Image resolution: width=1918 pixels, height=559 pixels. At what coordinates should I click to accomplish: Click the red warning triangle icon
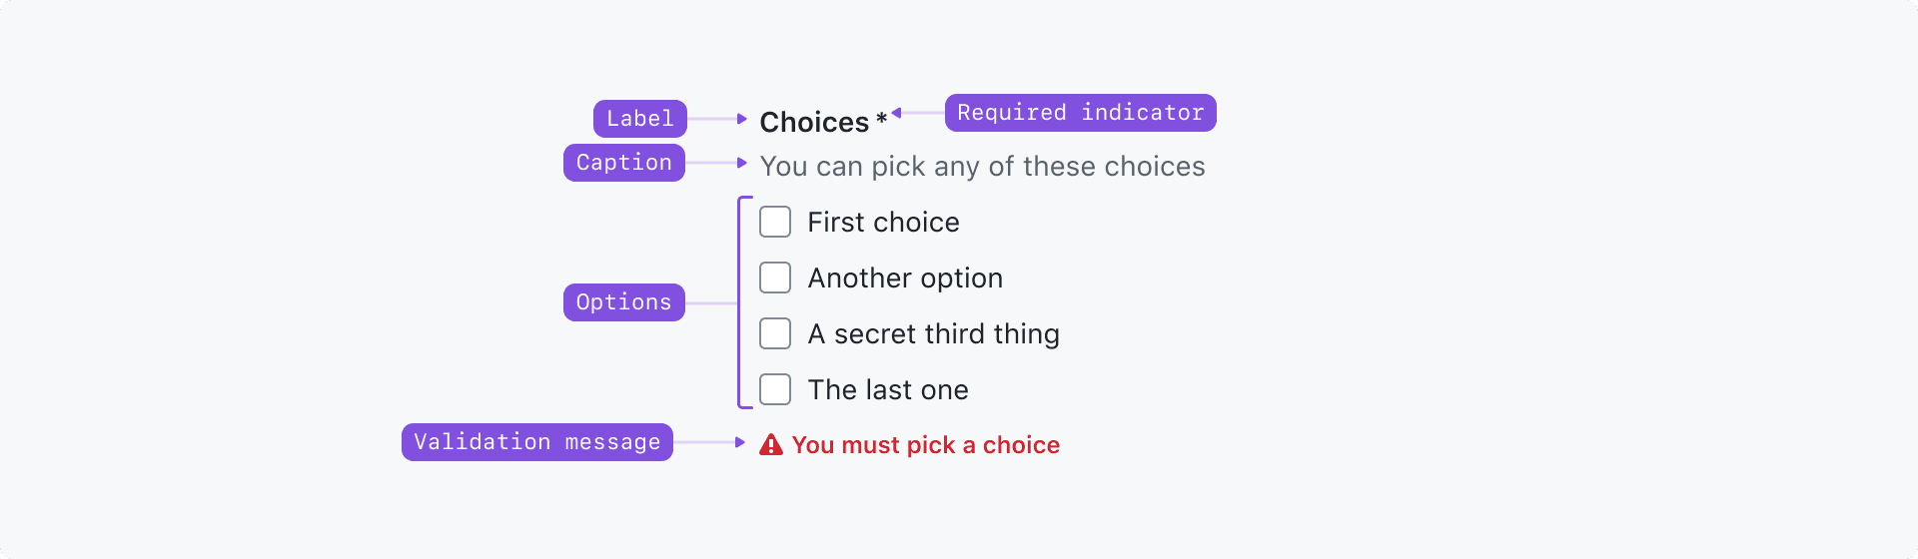click(x=770, y=445)
